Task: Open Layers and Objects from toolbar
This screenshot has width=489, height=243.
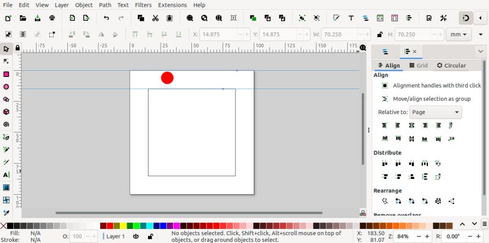Action: 366,18
